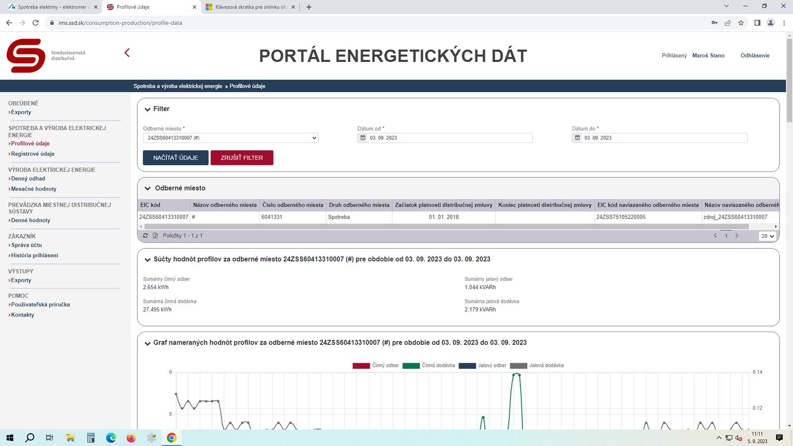This screenshot has height=446, width=793.
Task: Open calendar icon for Dátum od
Action: click(363, 138)
